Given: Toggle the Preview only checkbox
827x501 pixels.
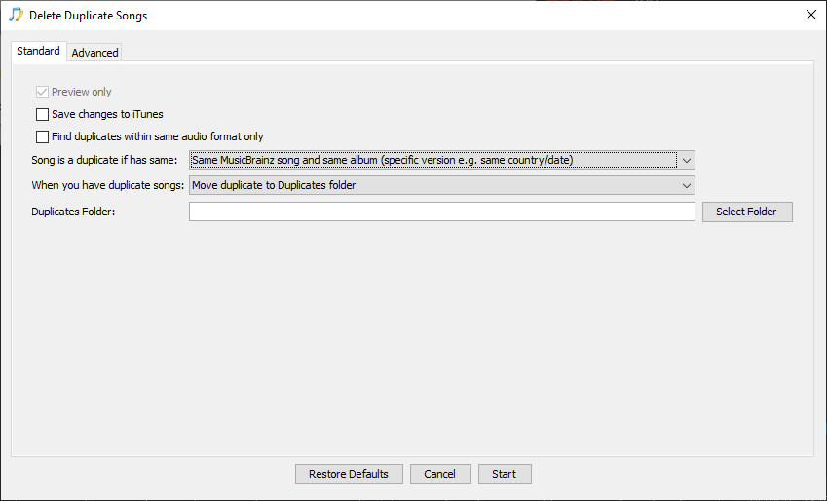Looking at the screenshot, I should coord(42,92).
